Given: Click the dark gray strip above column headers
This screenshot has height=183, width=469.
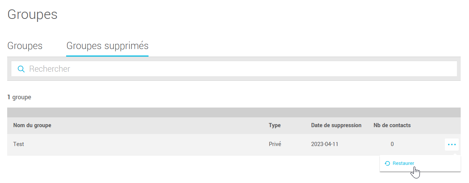Looking at the screenshot, I should click(x=234, y=112).
